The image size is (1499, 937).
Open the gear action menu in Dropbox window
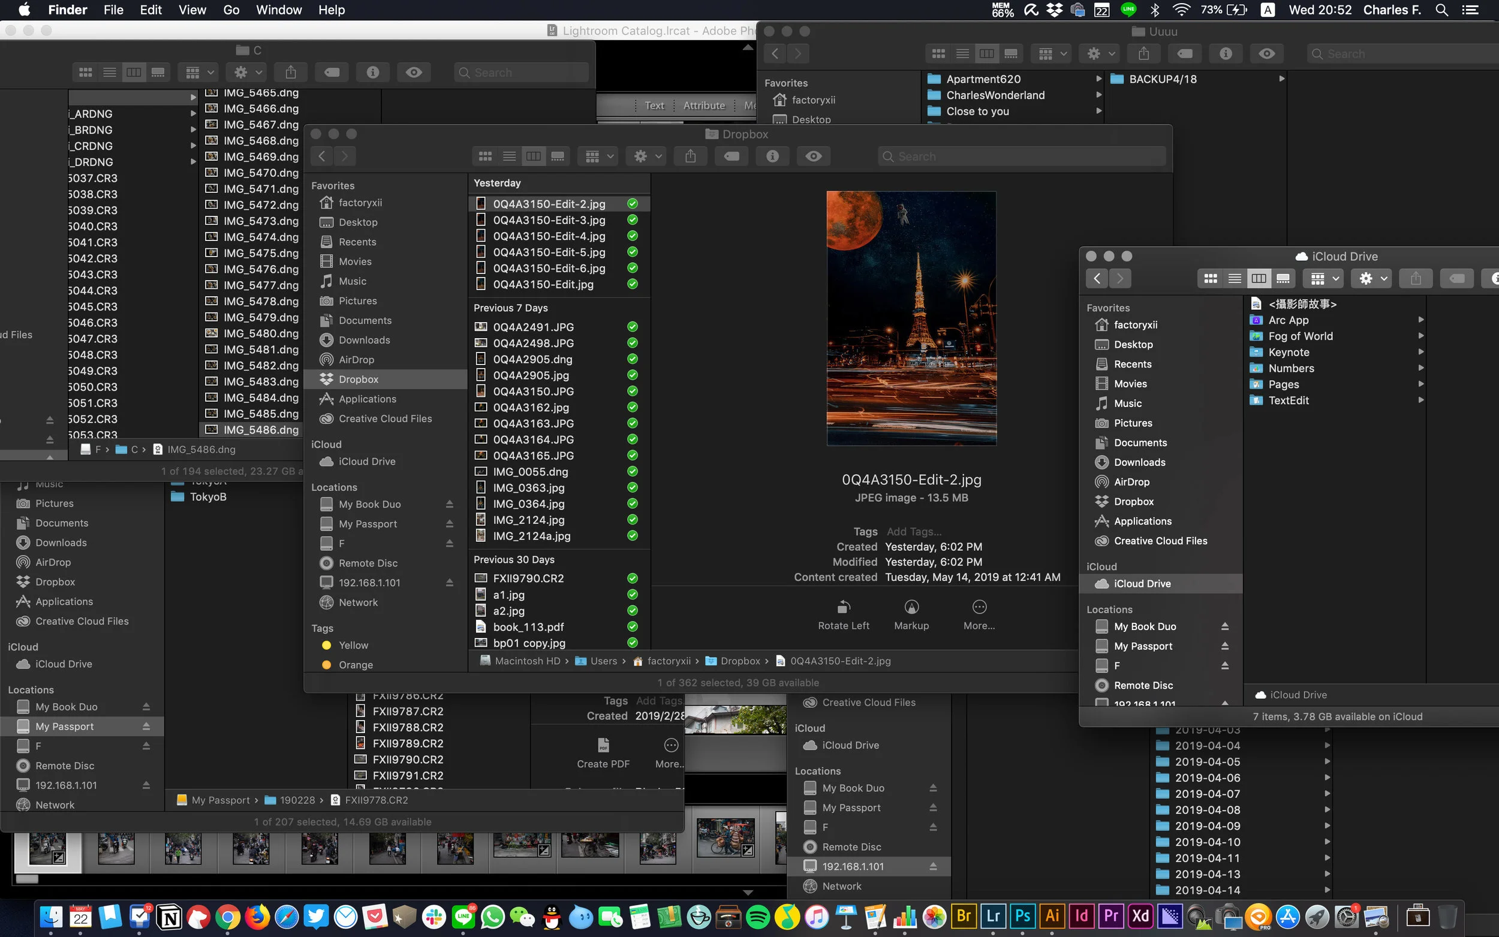point(648,156)
